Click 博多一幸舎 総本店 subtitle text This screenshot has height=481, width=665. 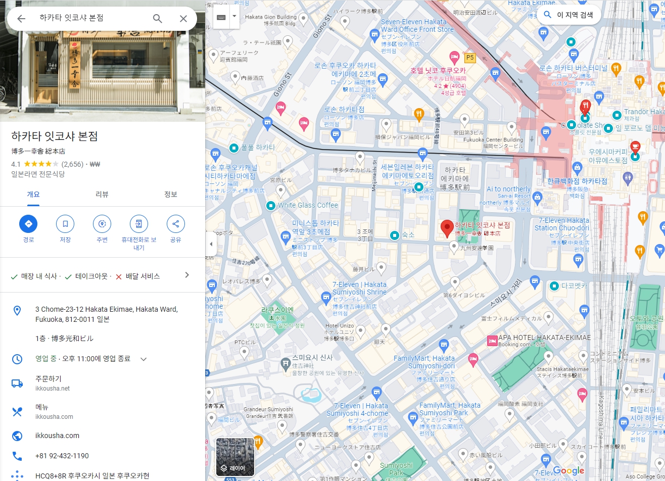pyautogui.click(x=38, y=151)
